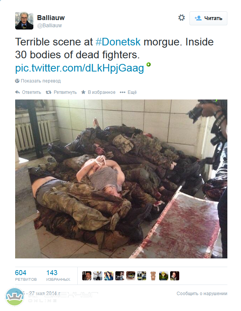Click the globe icon beside Показать перевод
The image size is (241, 311).
17,81
